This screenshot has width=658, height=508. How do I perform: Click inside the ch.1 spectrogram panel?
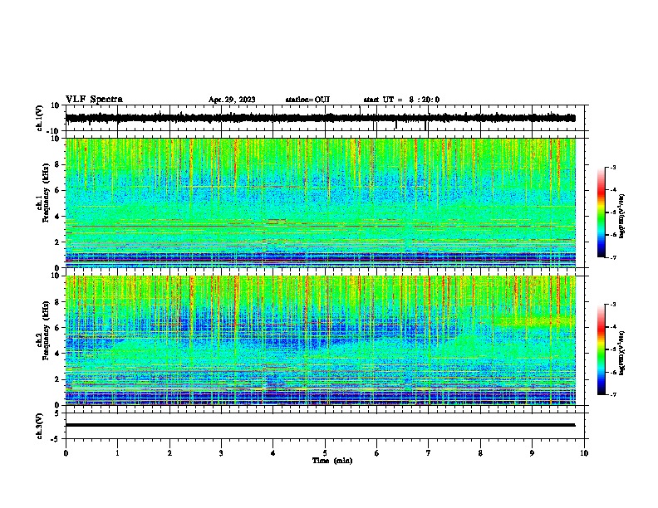(x=320, y=203)
